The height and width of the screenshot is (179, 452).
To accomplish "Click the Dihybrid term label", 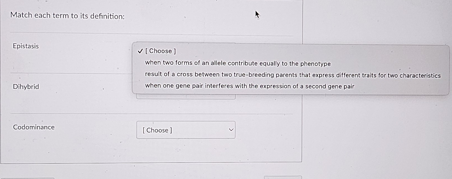I will [x=26, y=87].
